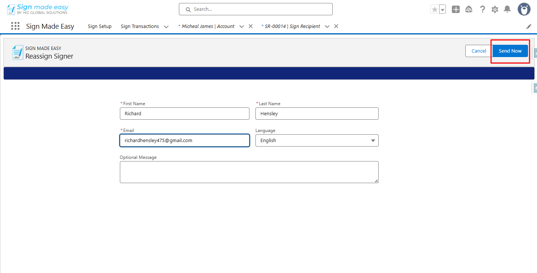Open the Trailhead guidance icon
This screenshot has height=273, width=537.
[469, 9]
